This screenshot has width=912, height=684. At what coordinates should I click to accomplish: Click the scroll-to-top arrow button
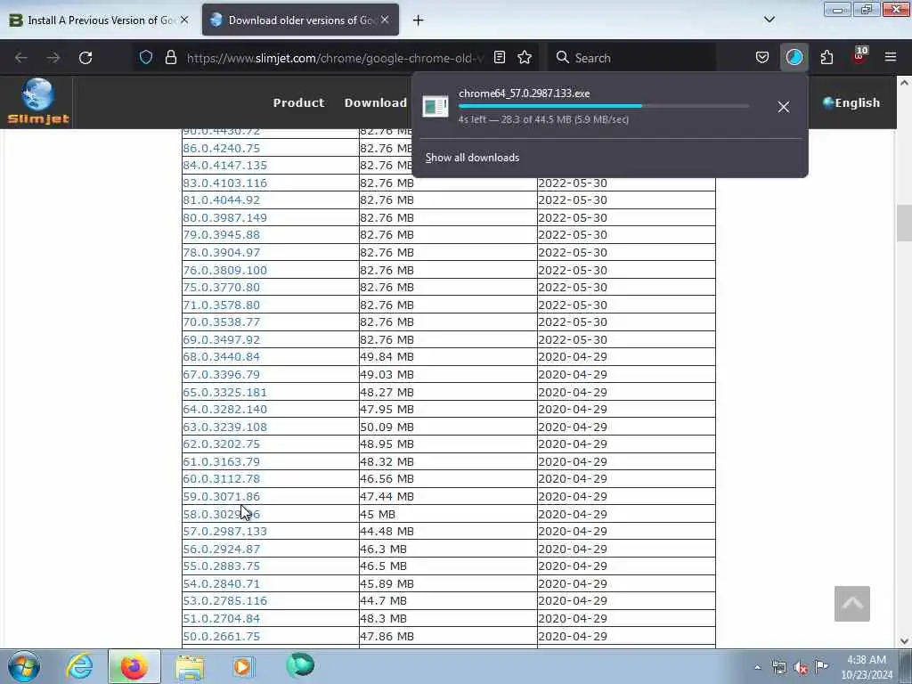click(852, 604)
